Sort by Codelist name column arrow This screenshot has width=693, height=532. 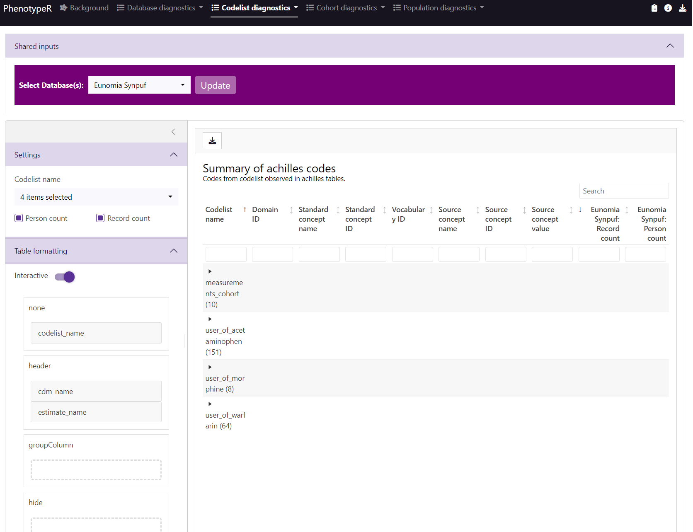pyautogui.click(x=245, y=210)
